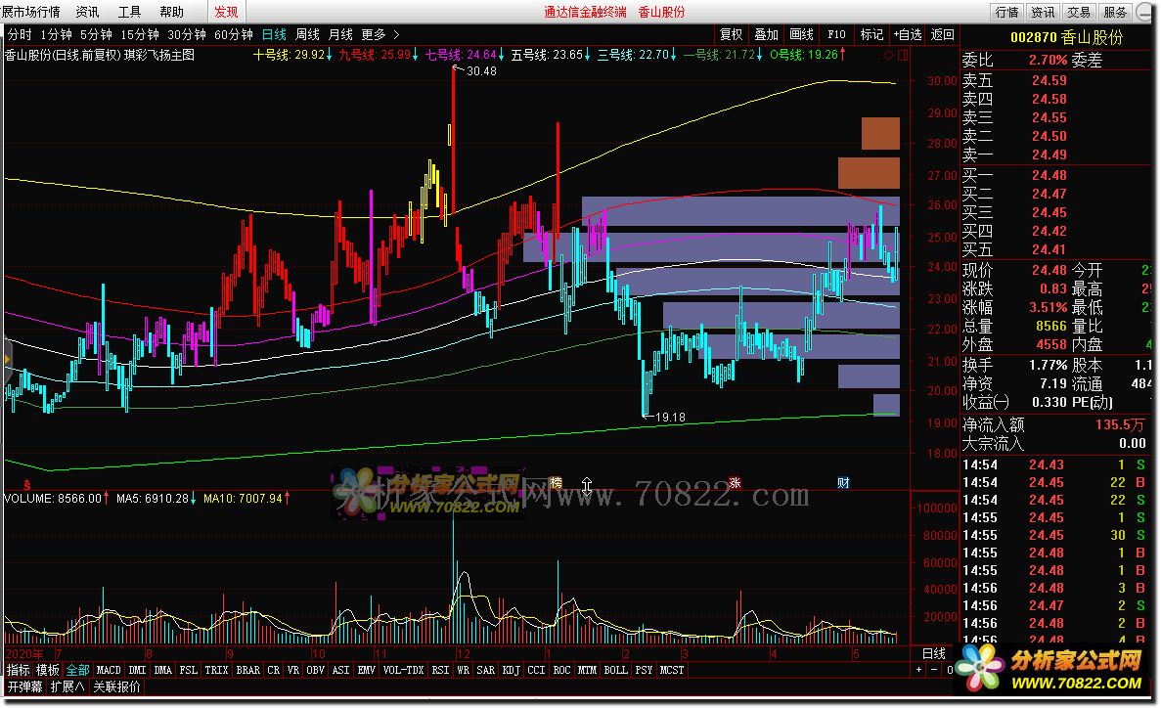Click the 榜 ranking marker icon

click(x=557, y=483)
